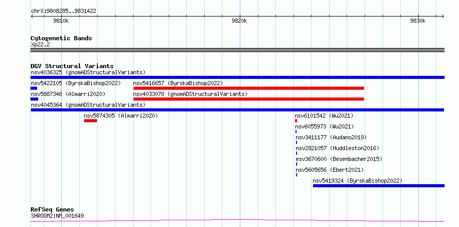This screenshot has width=459, height=227.
Task: Click nsv5887346 (Almarri2020) label
Action: tap(68, 94)
